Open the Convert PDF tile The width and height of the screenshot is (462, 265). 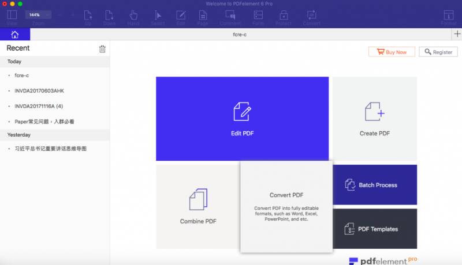pos(286,207)
